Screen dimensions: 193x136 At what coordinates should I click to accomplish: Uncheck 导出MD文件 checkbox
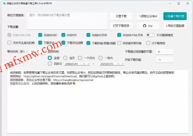tap(88, 35)
